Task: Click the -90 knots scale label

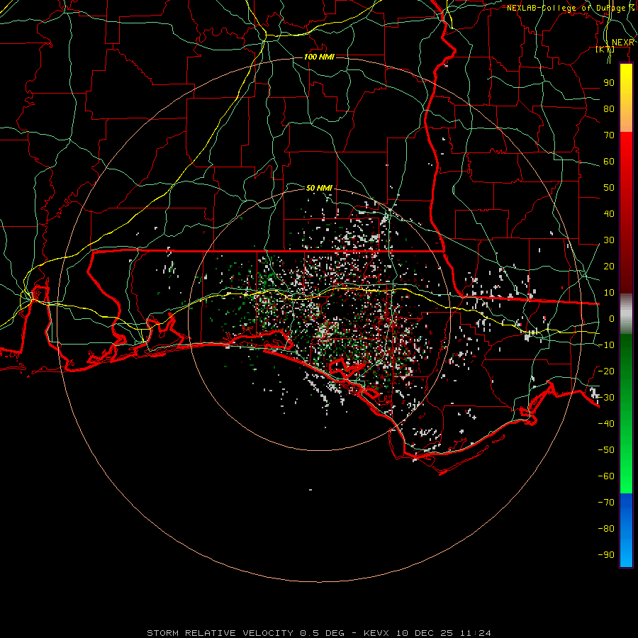Action: (x=606, y=555)
